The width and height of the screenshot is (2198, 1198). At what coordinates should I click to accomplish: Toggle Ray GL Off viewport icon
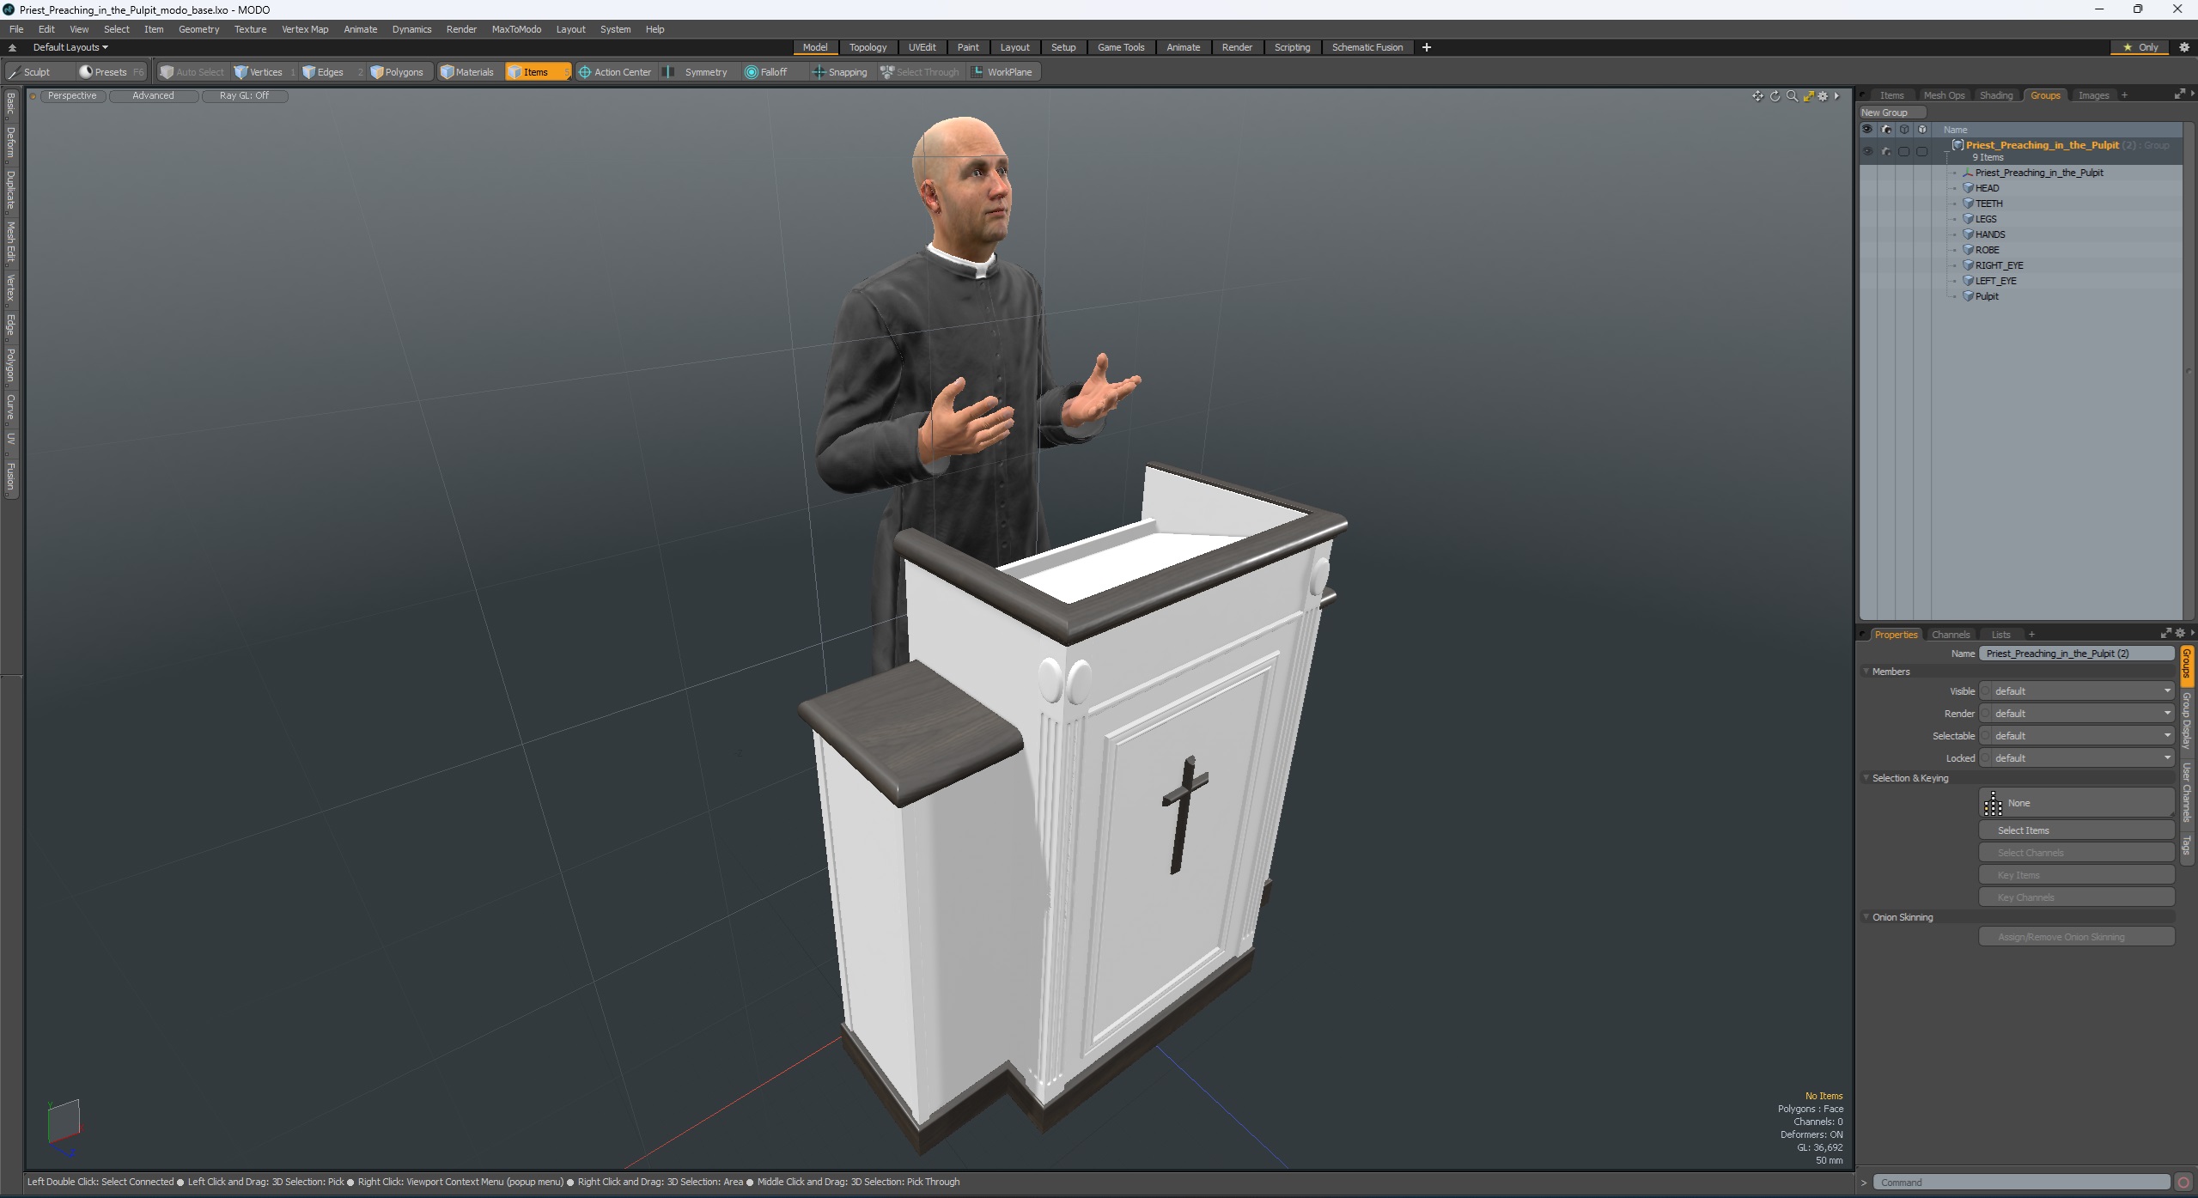(x=245, y=96)
